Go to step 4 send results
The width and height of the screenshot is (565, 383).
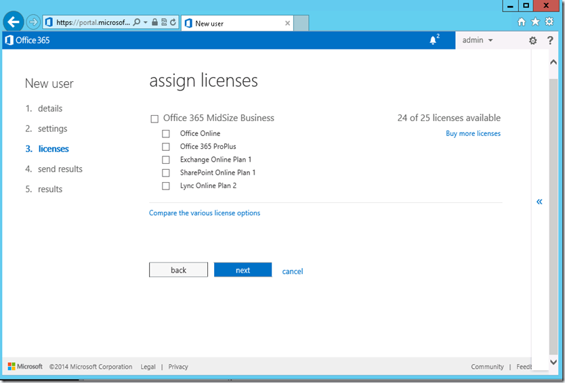[x=54, y=168]
